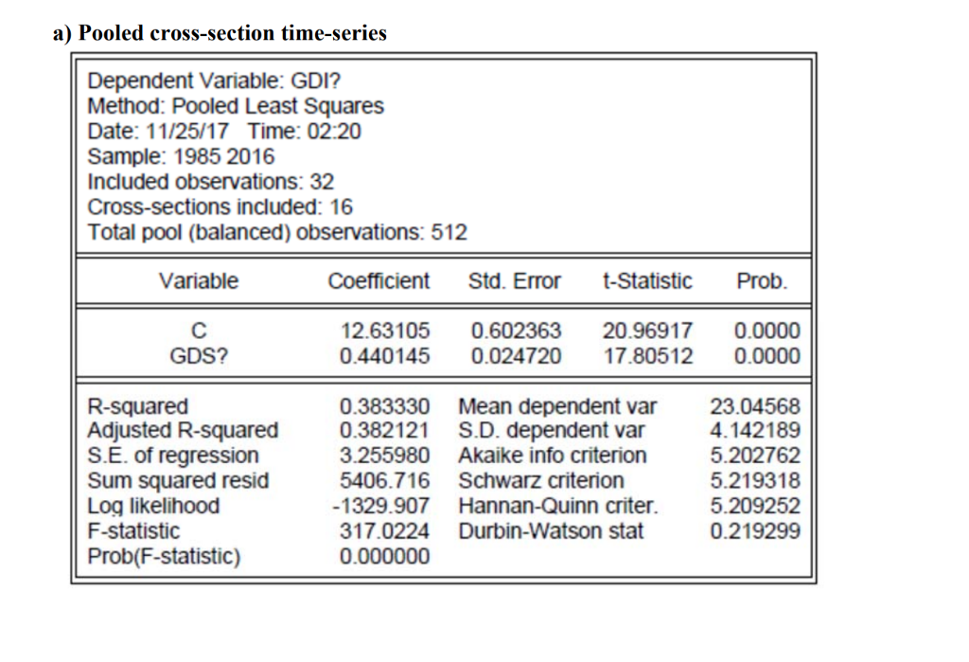Image resolution: width=969 pixels, height=662 pixels.
Task: Click the "Std. Error" column header
Action: pos(515,281)
